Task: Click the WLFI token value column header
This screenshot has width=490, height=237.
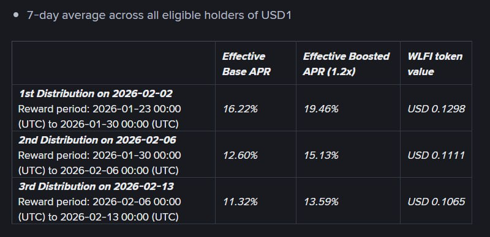Action: click(x=435, y=64)
